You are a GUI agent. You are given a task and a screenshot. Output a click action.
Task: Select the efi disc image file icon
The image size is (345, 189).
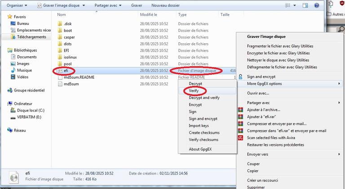[60, 71]
